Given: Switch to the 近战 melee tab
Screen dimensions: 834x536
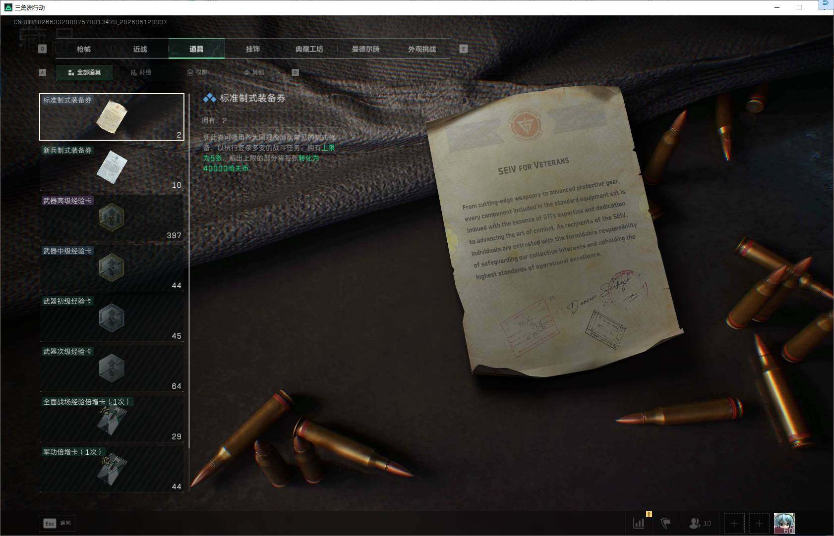Looking at the screenshot, I should (140, 49).
